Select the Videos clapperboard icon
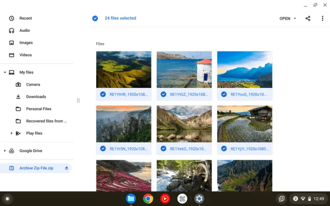Screen dimensions: 330x206 (12, 55)
